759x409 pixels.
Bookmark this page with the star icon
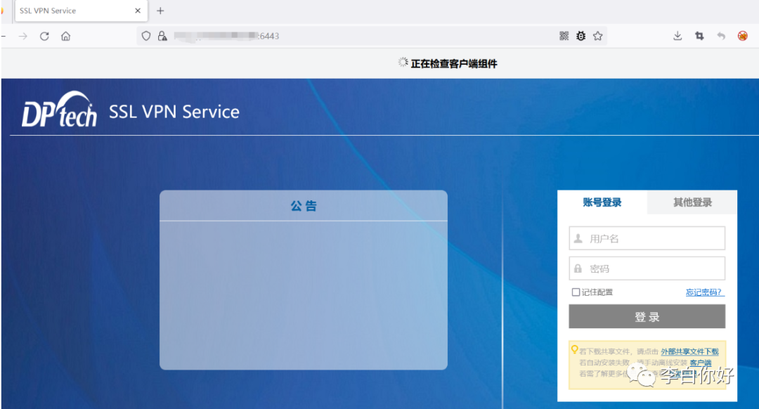[x=598, y=36]
